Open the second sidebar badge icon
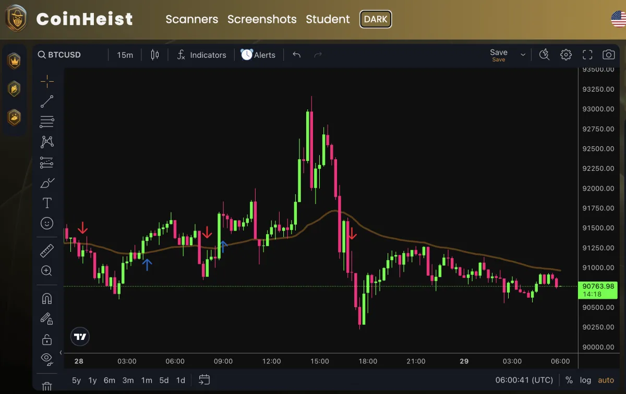The image size is (626, 394). [x=14, y=88]
